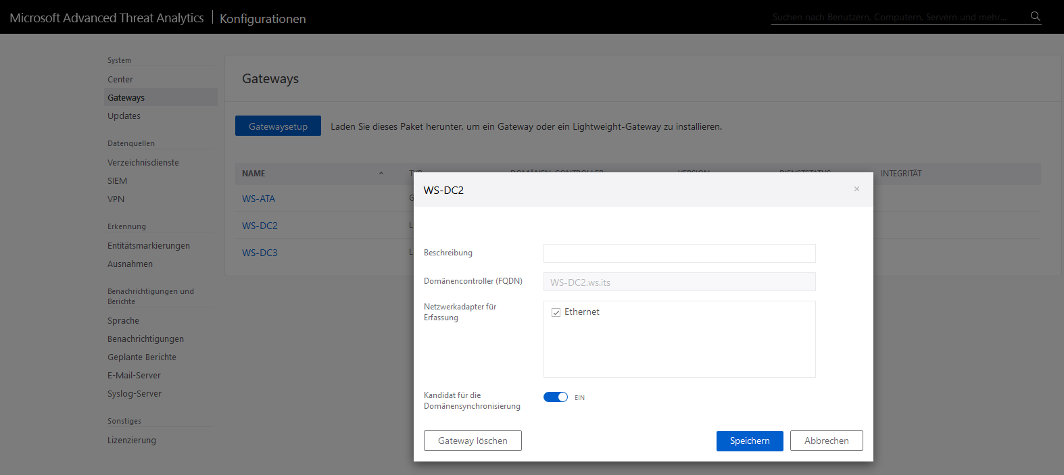
Task: Close the WS-DC2 dialog with X
Action: [856, 189]
